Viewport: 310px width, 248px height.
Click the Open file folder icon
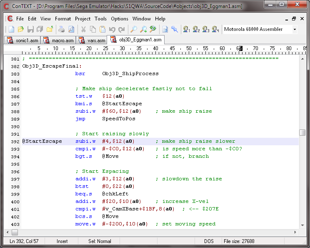[20, 29]
